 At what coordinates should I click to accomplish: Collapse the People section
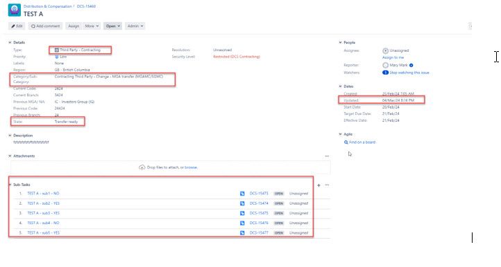coord(340,42)
